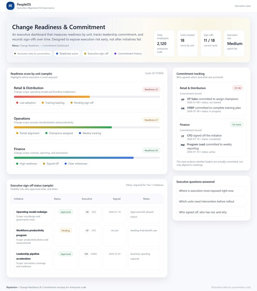Click Approved badge for Operating model redesign

point(65,212)
